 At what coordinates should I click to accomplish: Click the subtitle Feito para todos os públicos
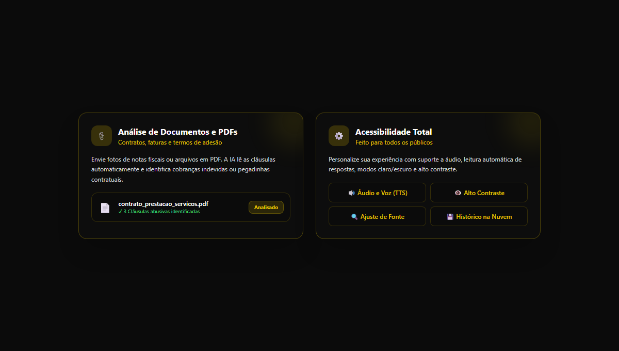tap(394, 142)
